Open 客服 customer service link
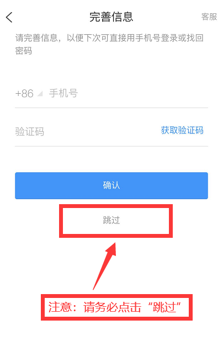The image size is (223, 357). coord(209,17)
